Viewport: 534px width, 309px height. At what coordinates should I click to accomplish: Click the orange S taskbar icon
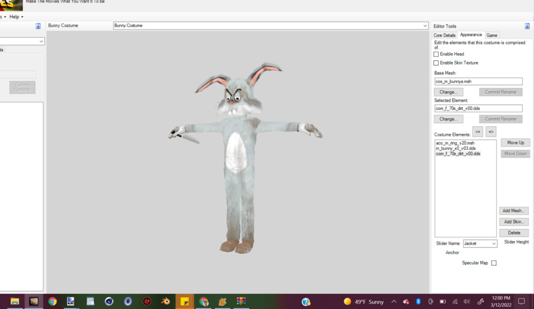coord(222,302)
